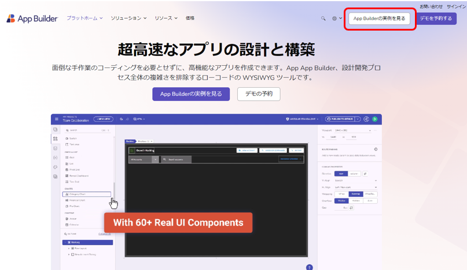Set Direction to Row

(341, 174)
